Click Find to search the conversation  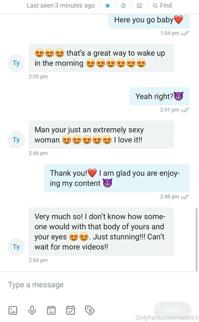tap(162, 6)
